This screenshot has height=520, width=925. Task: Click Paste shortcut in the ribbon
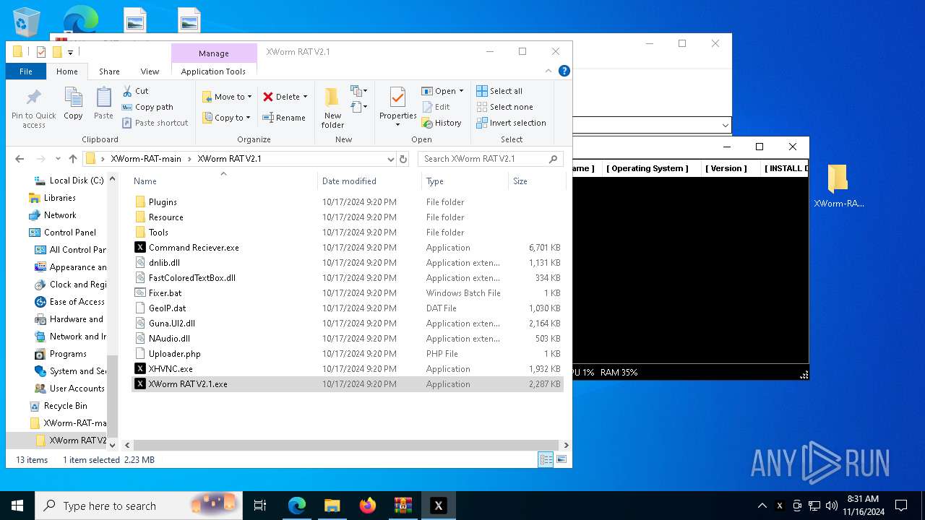coord(155,123)
